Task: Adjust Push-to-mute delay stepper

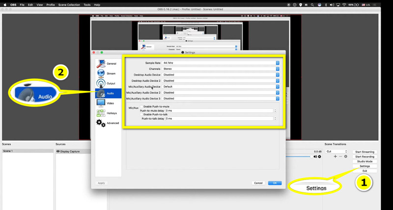Action: 275,110
